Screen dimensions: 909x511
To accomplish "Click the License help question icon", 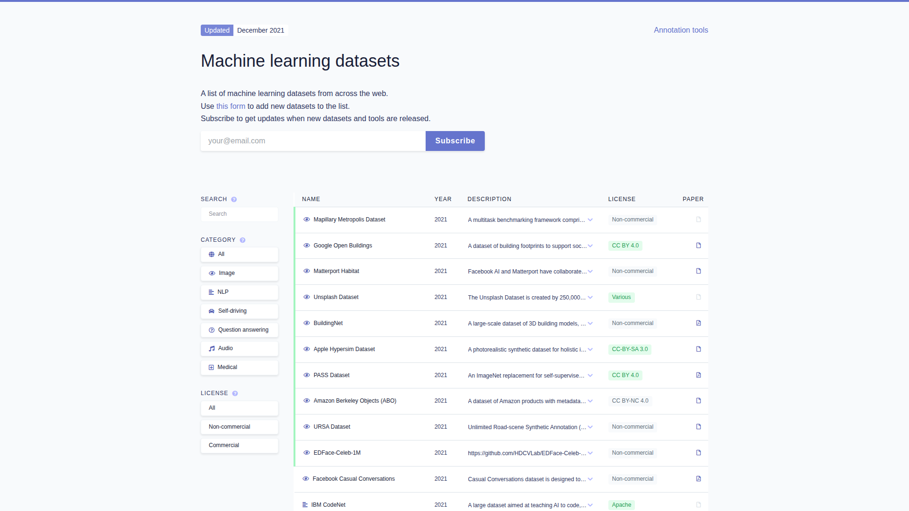I will point(235,394).
